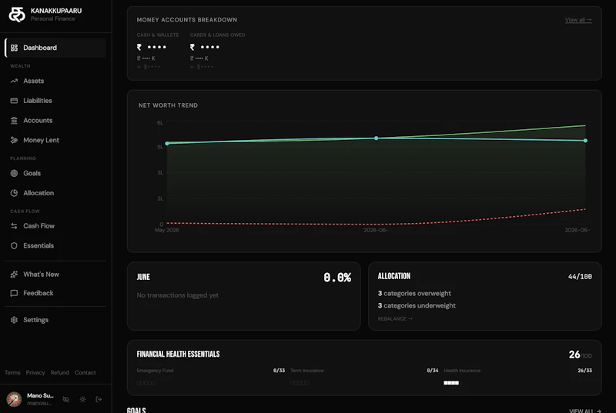Click the middle net worth data point

377,138
